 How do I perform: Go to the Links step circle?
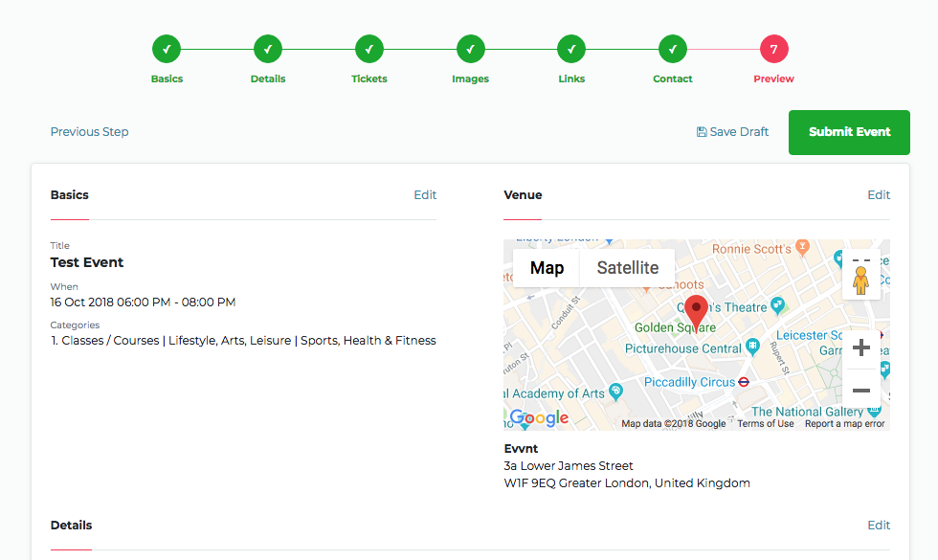tap(572, 49)
